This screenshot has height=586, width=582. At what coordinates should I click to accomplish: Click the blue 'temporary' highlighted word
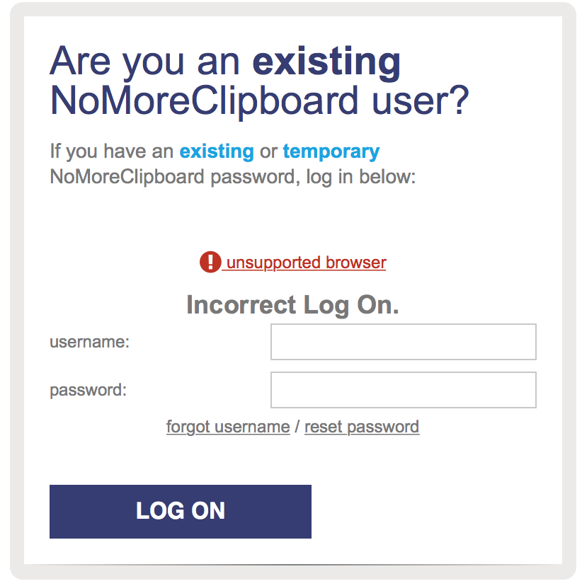point(331,151)
